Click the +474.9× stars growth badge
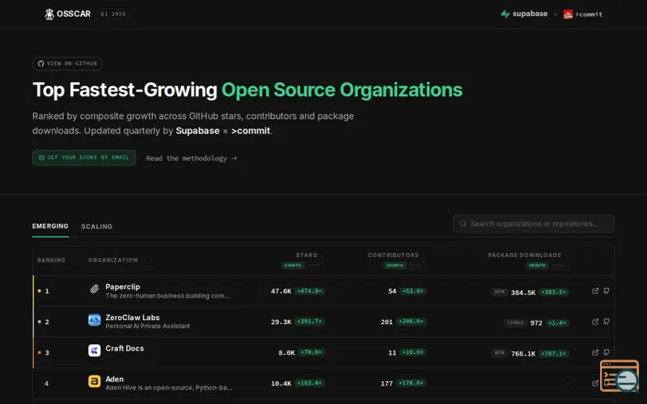 point(310,291)
